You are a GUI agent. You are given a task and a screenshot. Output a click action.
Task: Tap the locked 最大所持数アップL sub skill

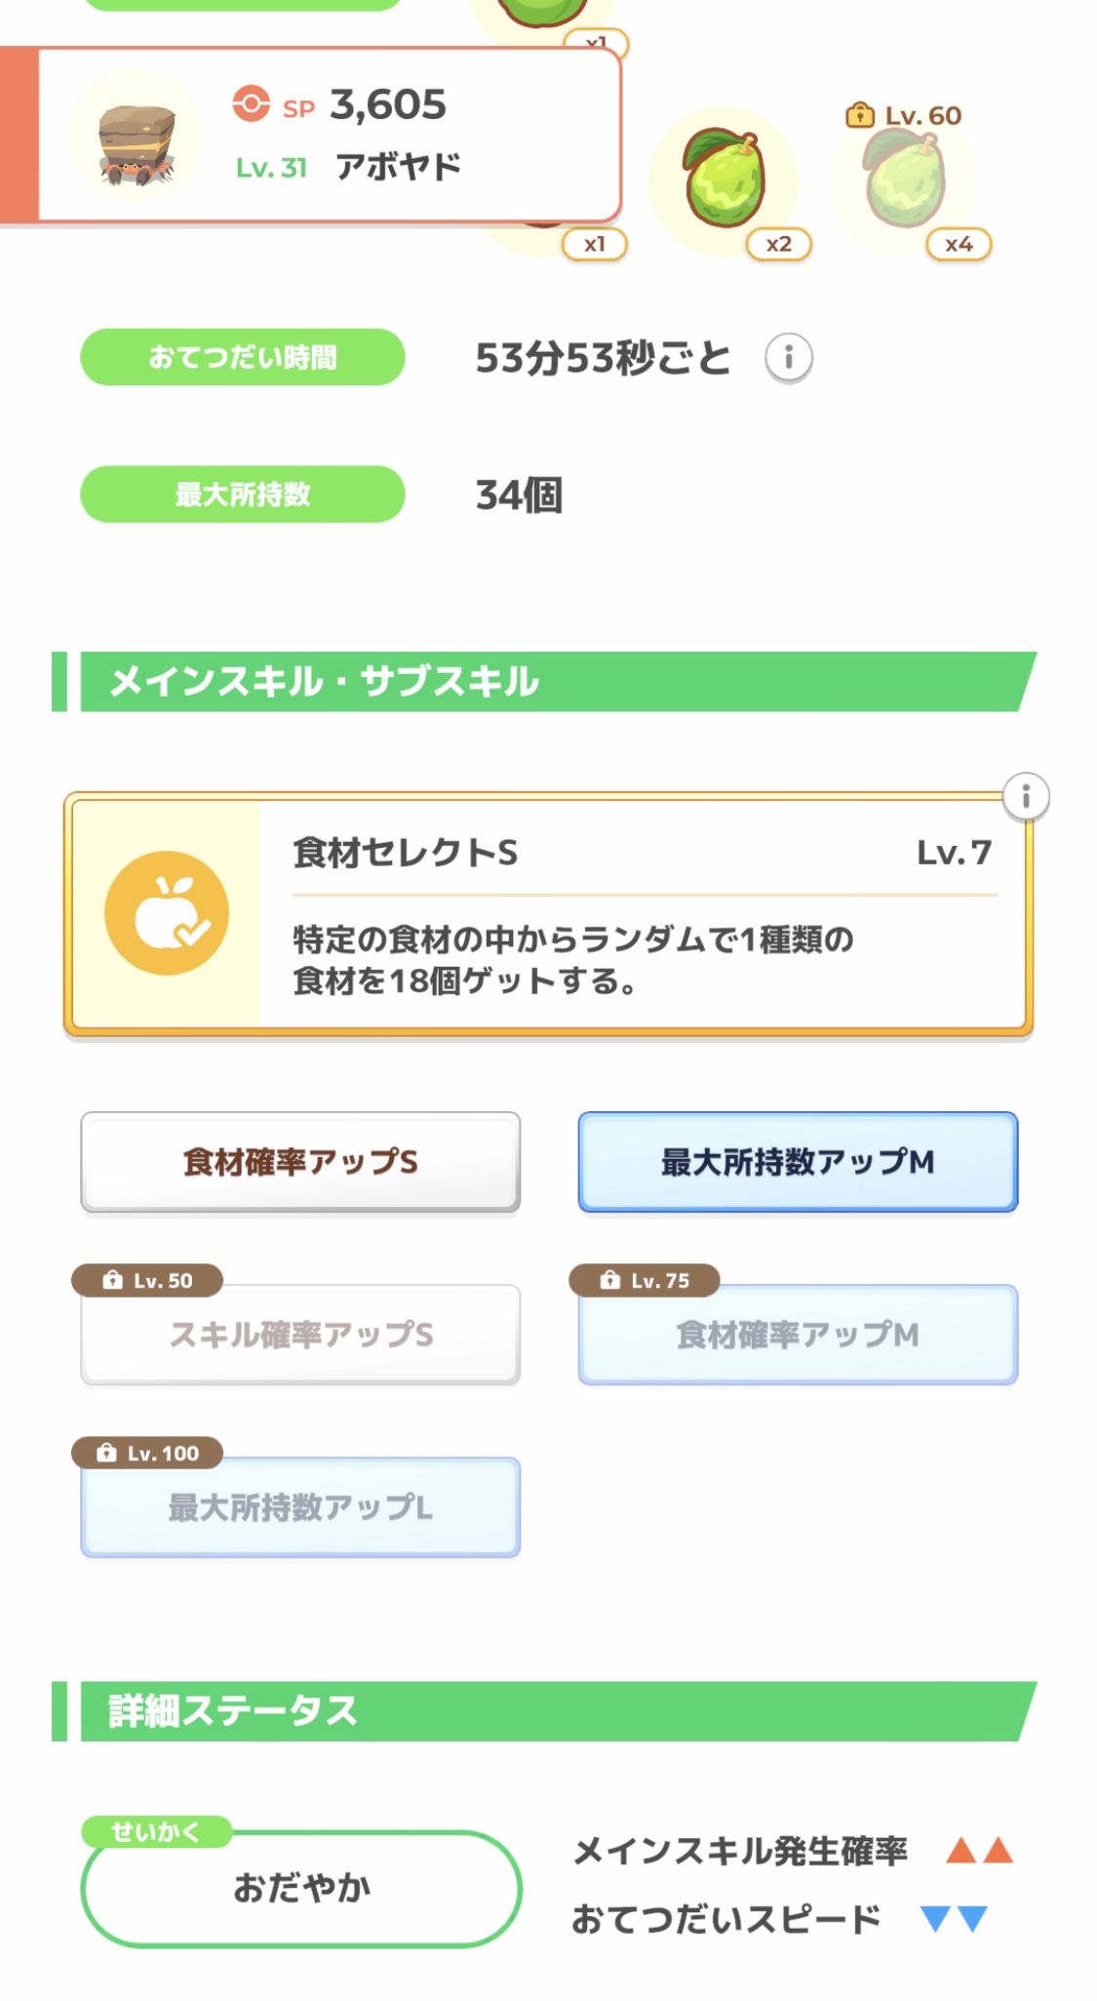click(300, 1507)
